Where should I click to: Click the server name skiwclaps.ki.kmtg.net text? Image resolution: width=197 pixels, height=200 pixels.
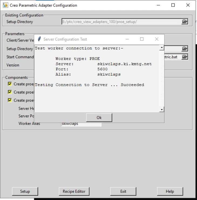(124, 64)
